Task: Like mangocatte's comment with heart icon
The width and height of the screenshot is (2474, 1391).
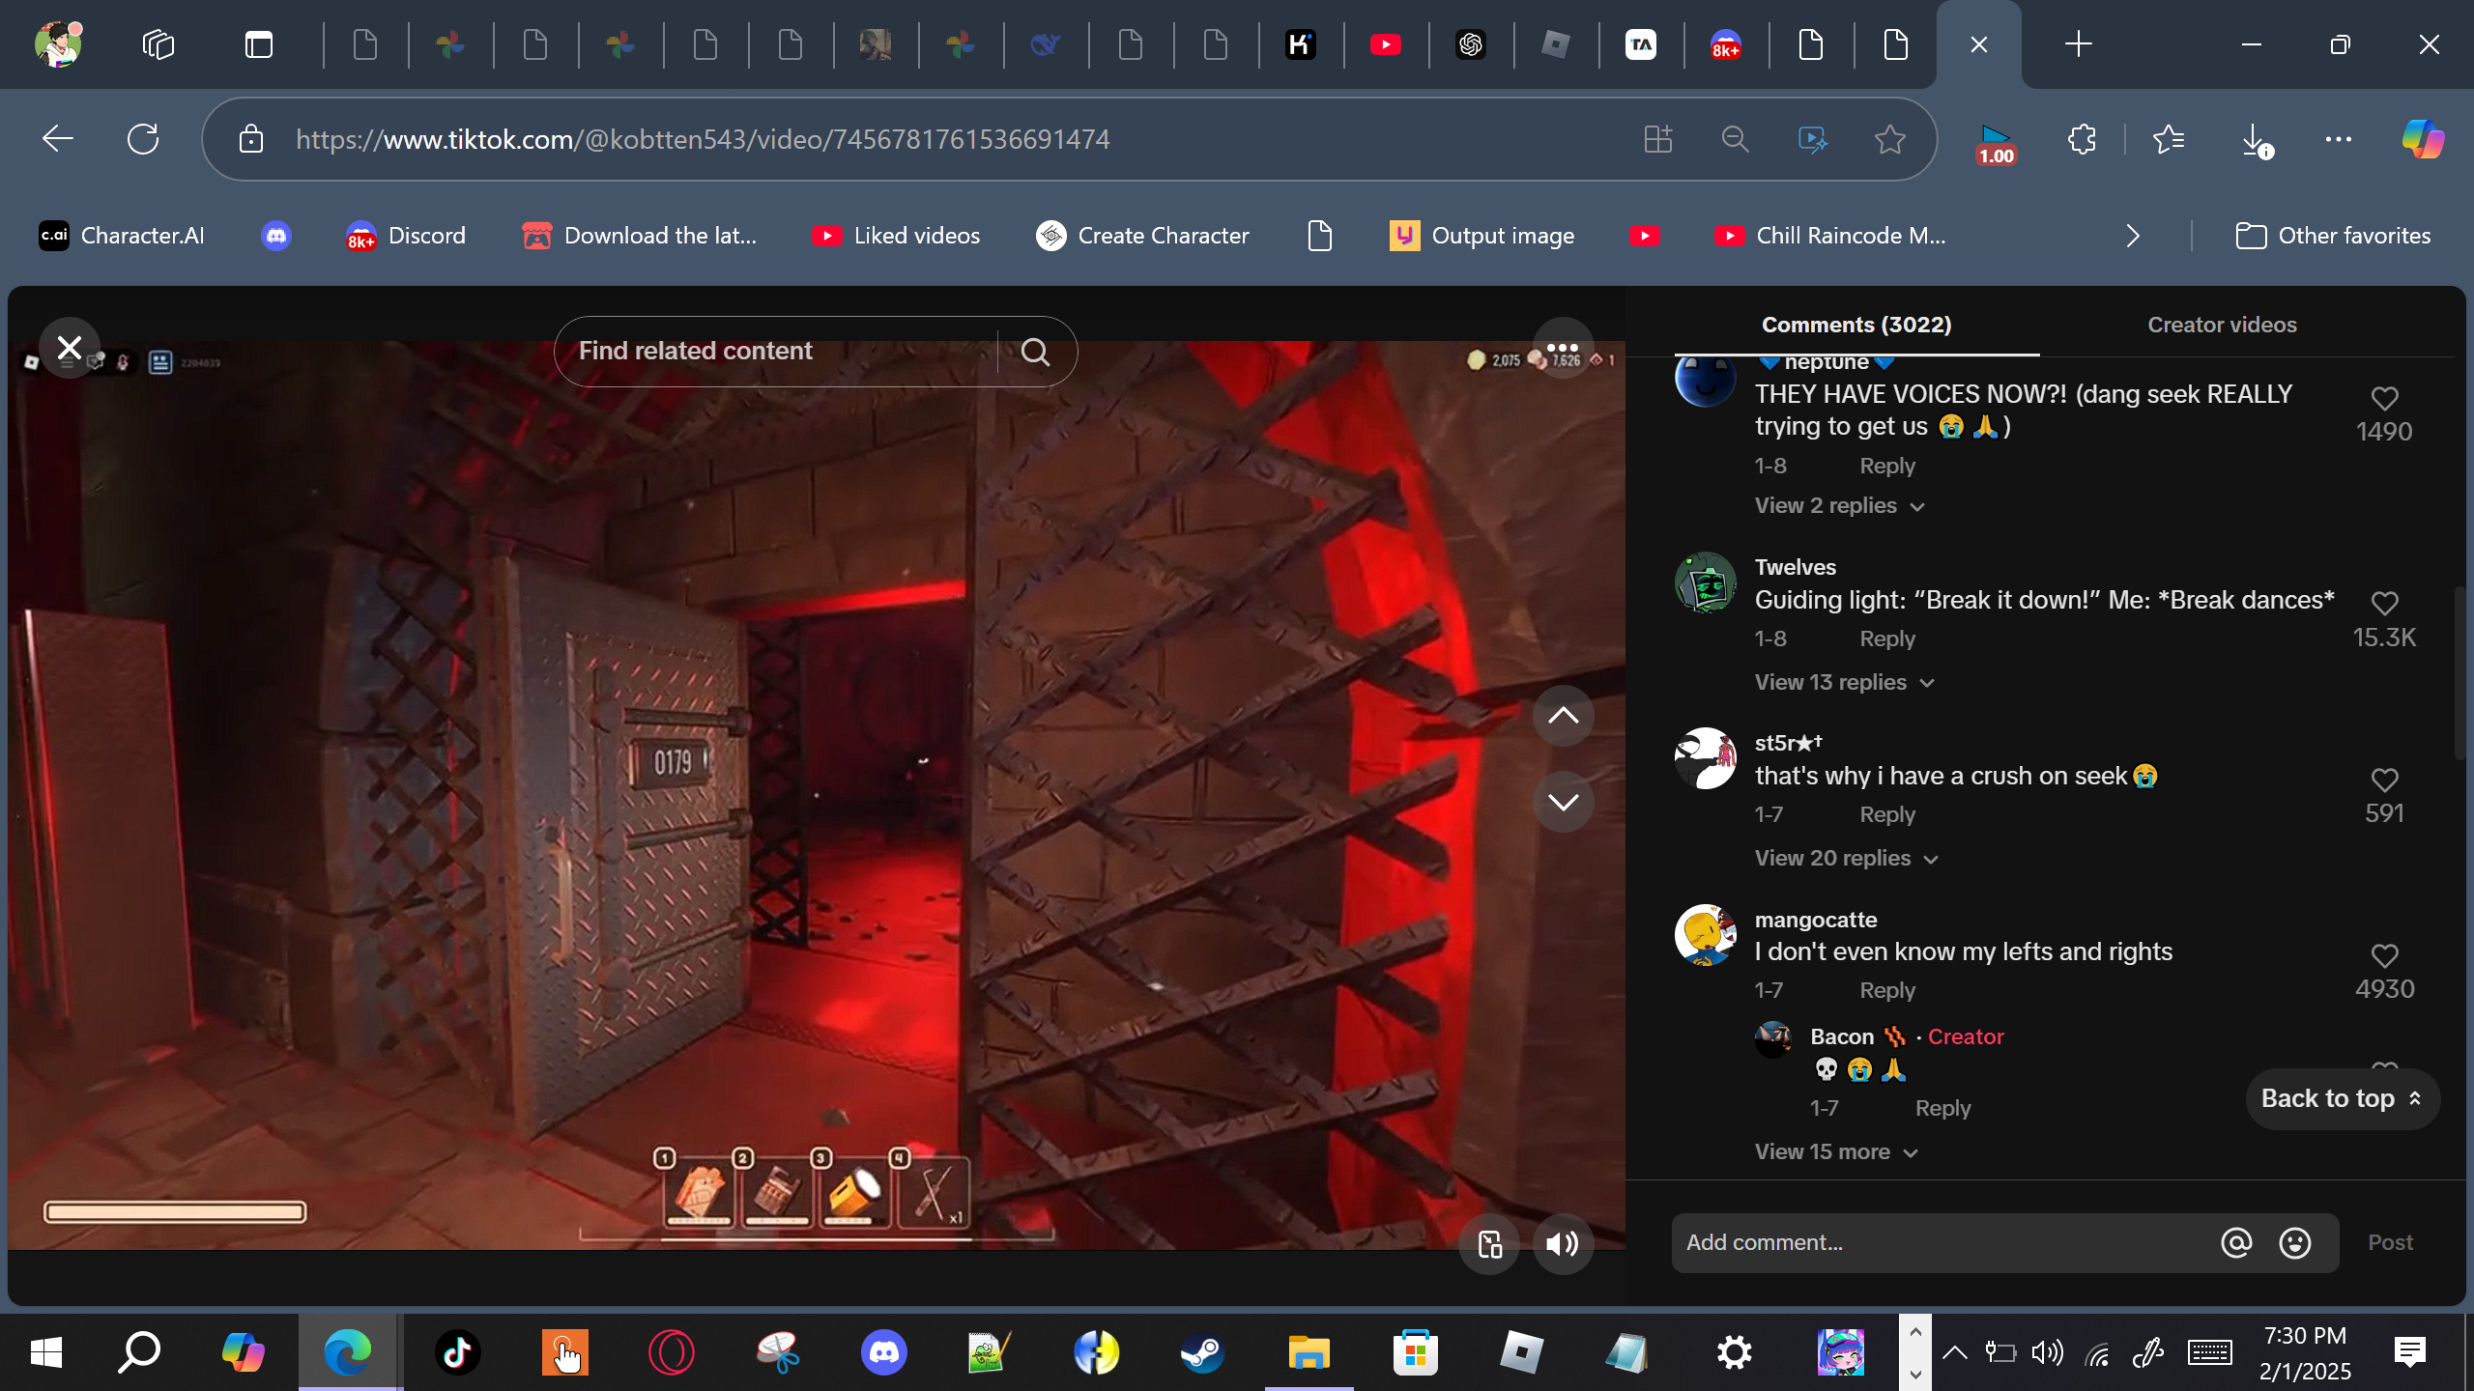Action: (x=2384, y=956)
